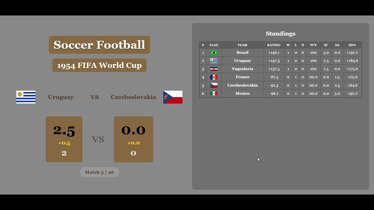Click team name Yugoslavia in standings
The image size is (374, 210).
pos(243,69)
